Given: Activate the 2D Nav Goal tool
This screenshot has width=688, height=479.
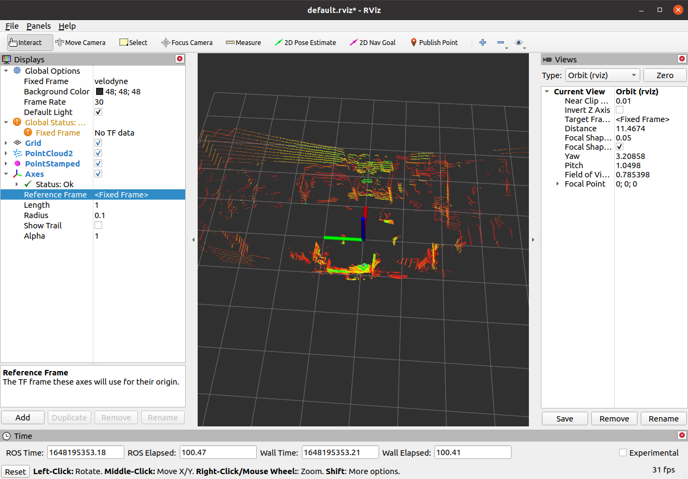Looking at the screenshot, I should tap(373, 42).
